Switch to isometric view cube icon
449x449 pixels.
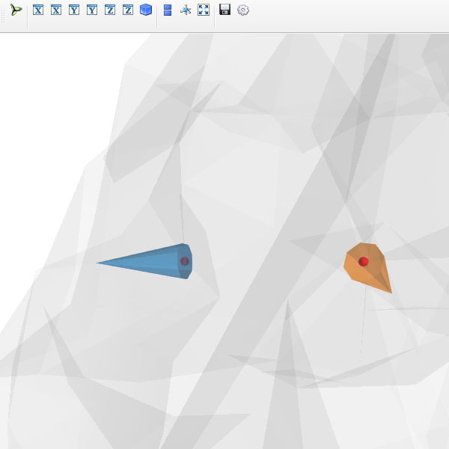(x=146, y=10)
